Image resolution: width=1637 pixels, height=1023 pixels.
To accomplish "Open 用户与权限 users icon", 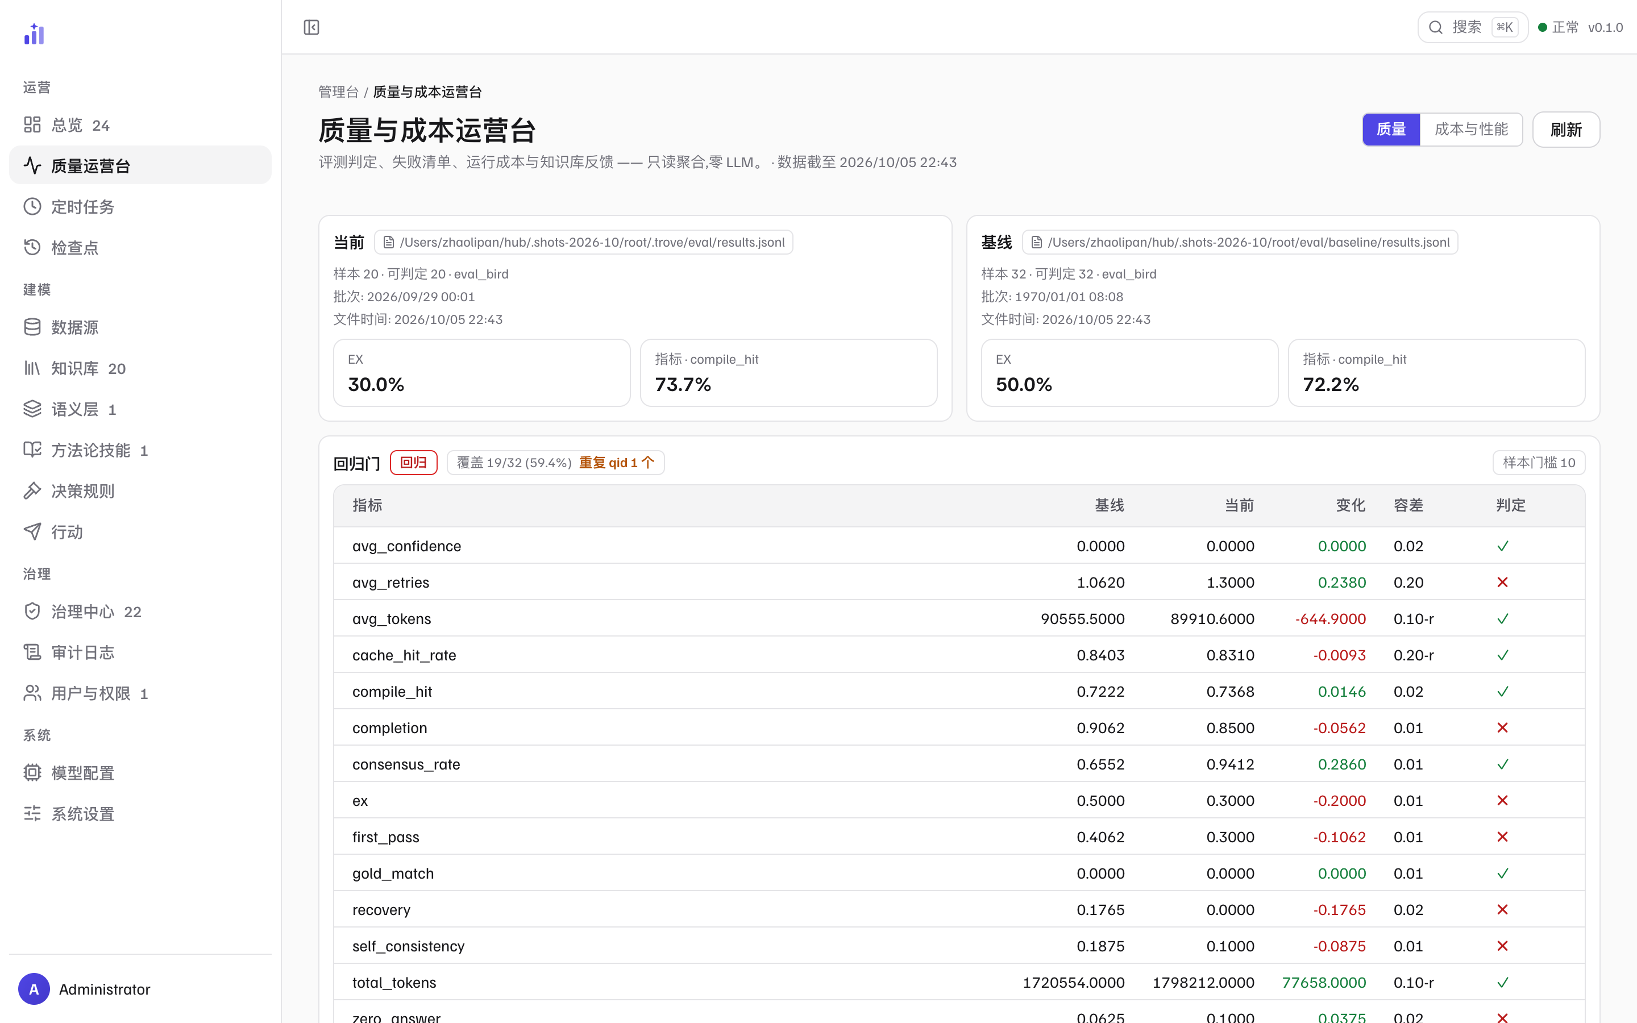I will pyautogui.click(x=32, y=693).
